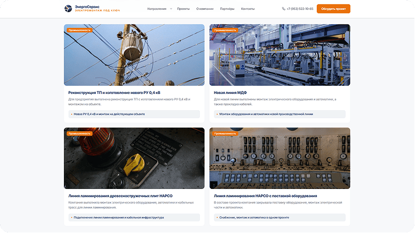Viewport: 415px width, 233px height.
Task: Click Снабжение, монтаж и автоматика в одном проекте
Action: [x=280, y=217]
